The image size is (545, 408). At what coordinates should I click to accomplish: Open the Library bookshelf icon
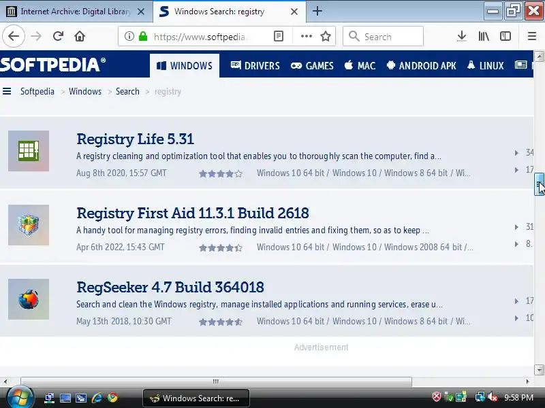[x=484, y=36]
